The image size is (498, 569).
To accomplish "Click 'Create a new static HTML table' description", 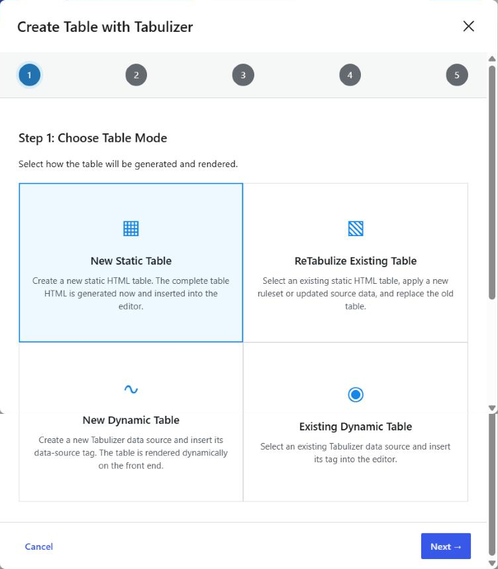I will click(131, 294).
